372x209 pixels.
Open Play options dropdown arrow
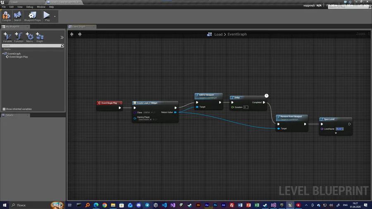(55, 17)
